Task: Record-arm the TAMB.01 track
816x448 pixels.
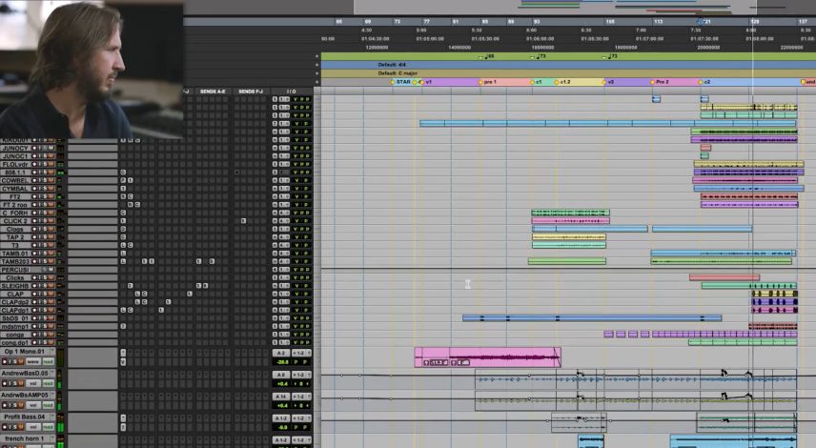Action: pos(33,254)
